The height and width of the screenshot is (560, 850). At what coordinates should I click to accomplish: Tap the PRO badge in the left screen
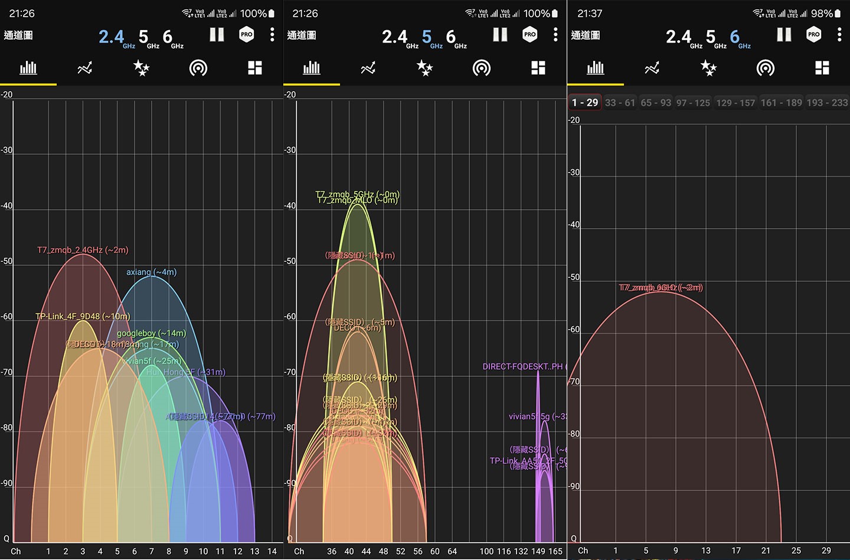pos(247,35)
